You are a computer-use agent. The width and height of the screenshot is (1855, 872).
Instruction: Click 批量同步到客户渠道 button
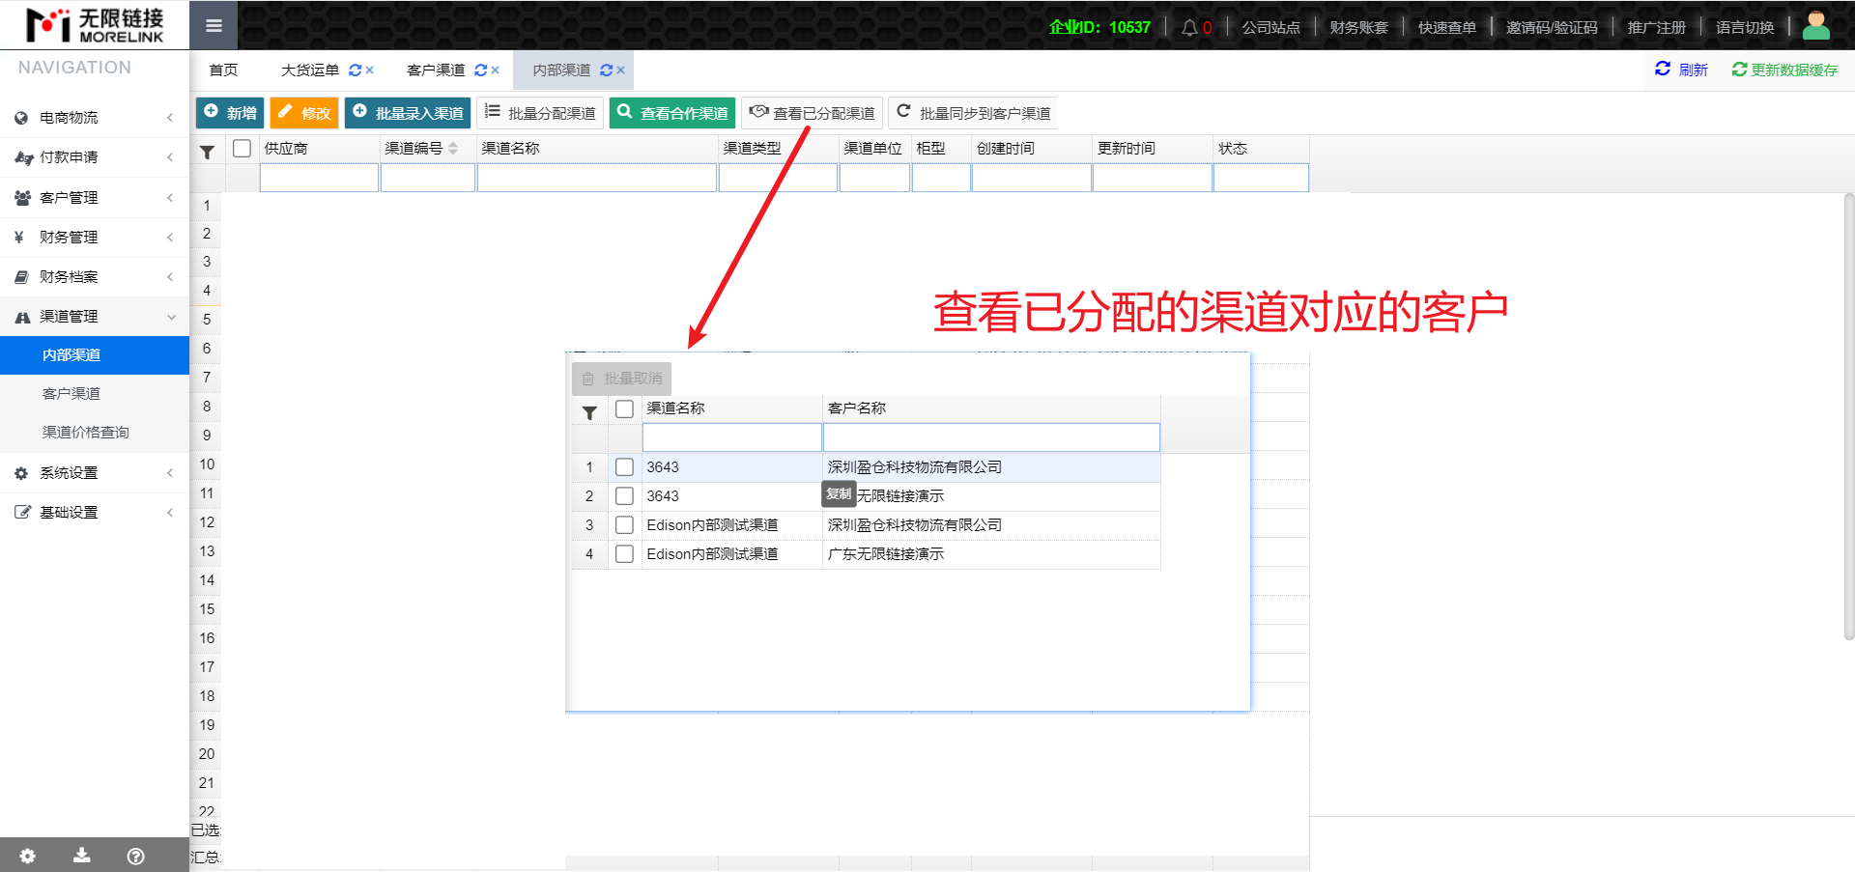[974, 113]
